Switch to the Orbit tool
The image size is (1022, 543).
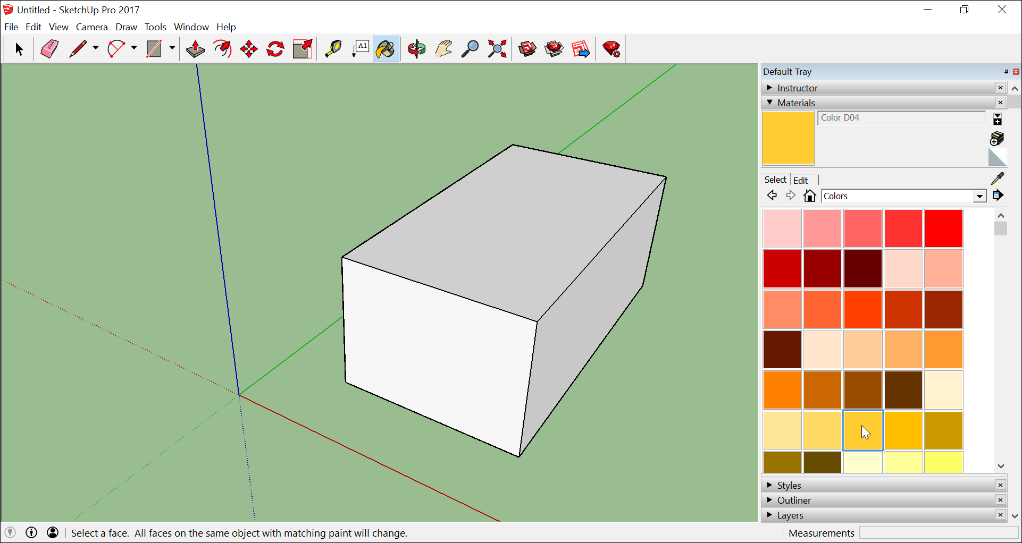coord(416,48)
